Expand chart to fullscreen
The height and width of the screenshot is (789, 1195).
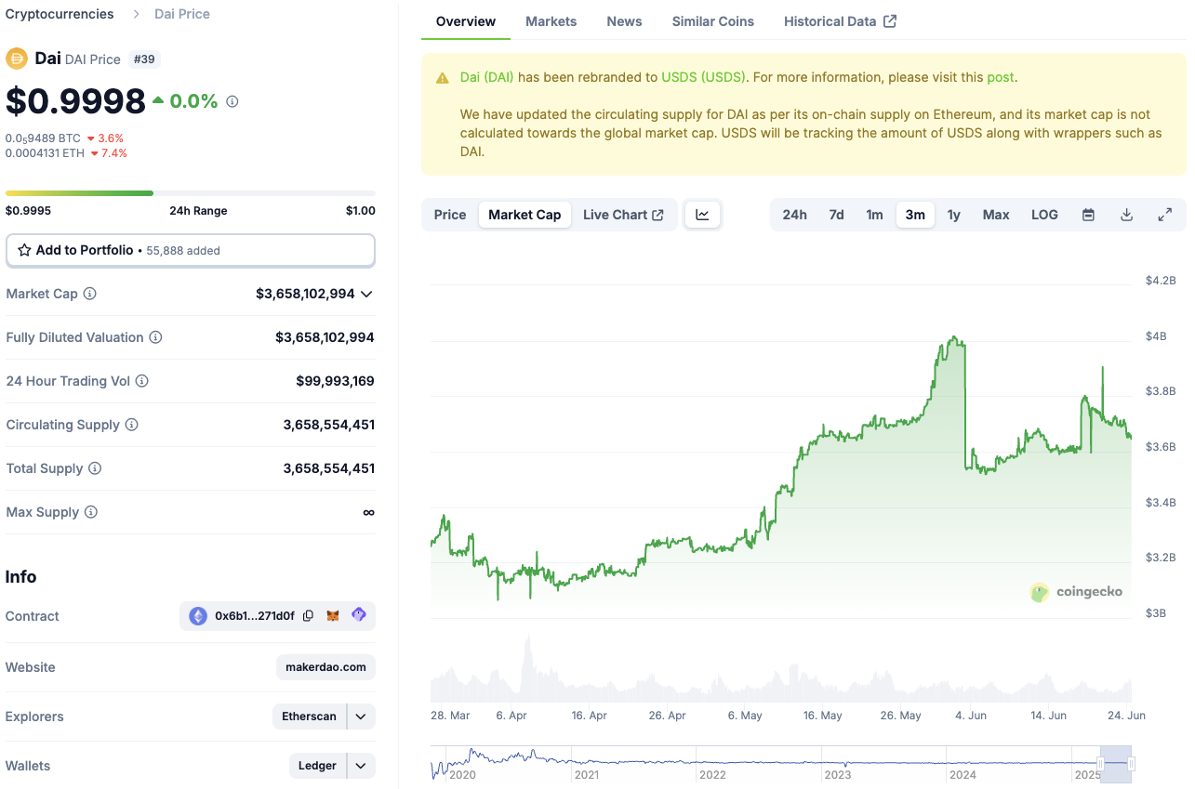click(1164, 215)
